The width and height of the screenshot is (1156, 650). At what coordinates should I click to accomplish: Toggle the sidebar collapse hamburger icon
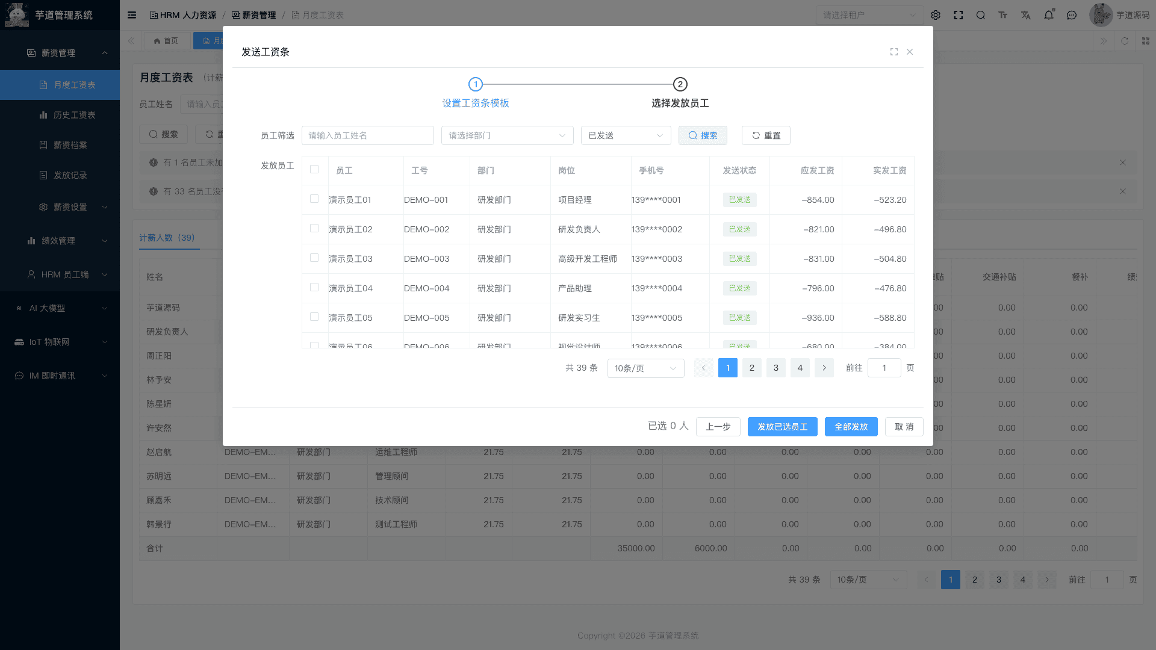(132, 15)
